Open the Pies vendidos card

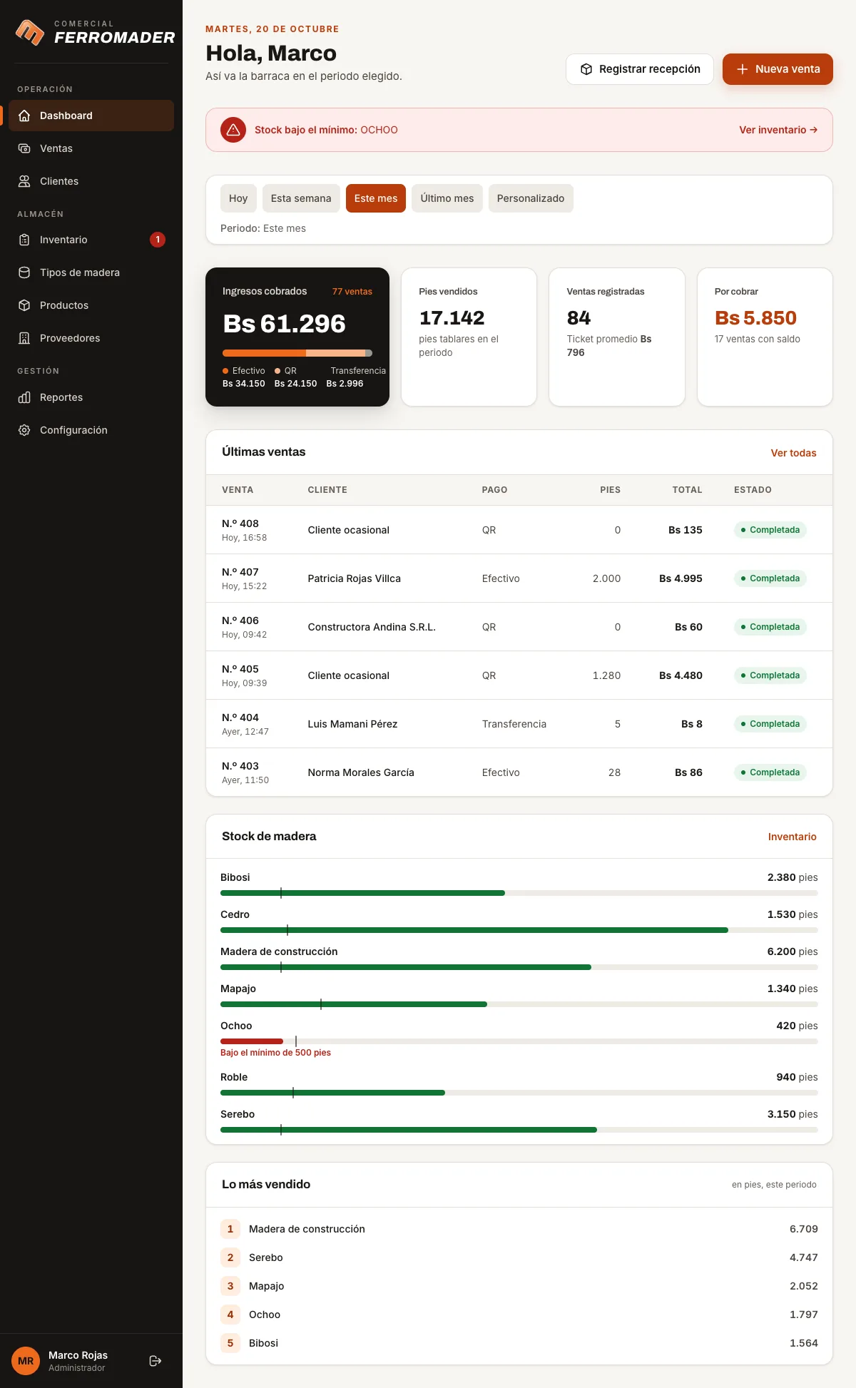pyautogui.click(x=469, y=337)
